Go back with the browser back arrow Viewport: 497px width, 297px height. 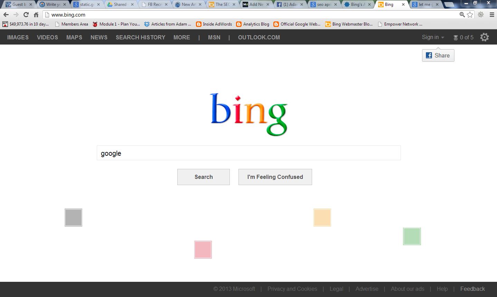click(6, 15)
